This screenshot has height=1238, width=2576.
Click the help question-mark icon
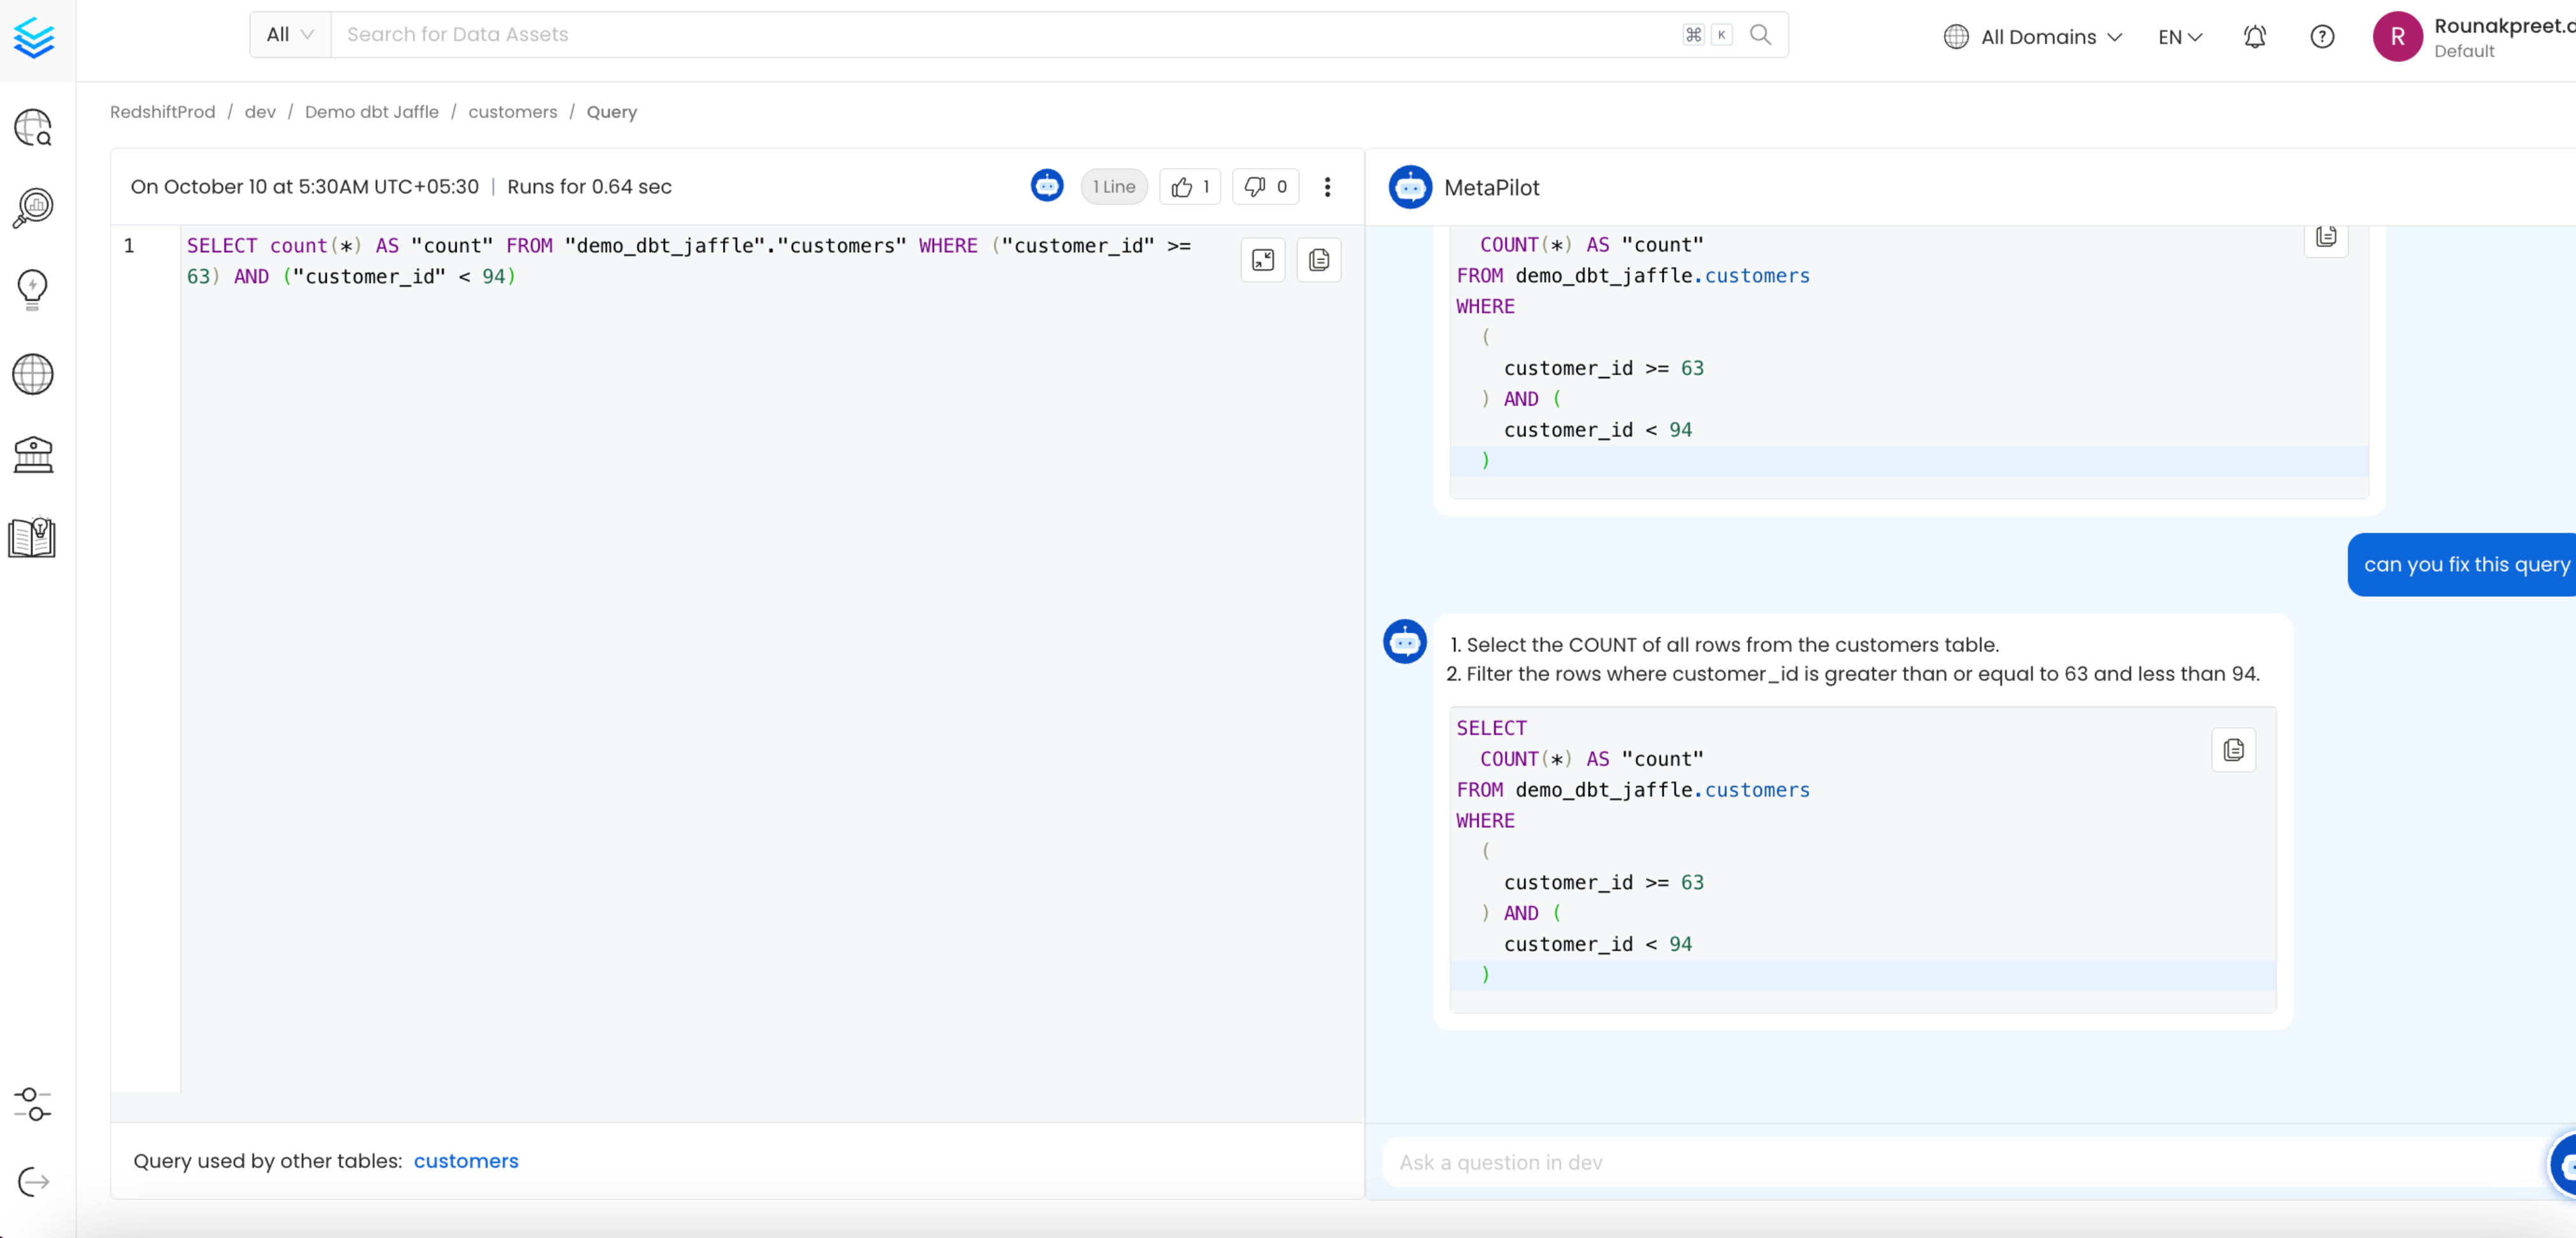(x=2322, y=36)
